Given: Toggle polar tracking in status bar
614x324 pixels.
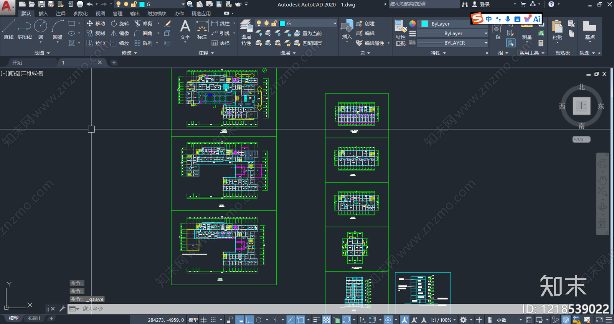Looking at the screenshot, I should click(x=259, y=320).
